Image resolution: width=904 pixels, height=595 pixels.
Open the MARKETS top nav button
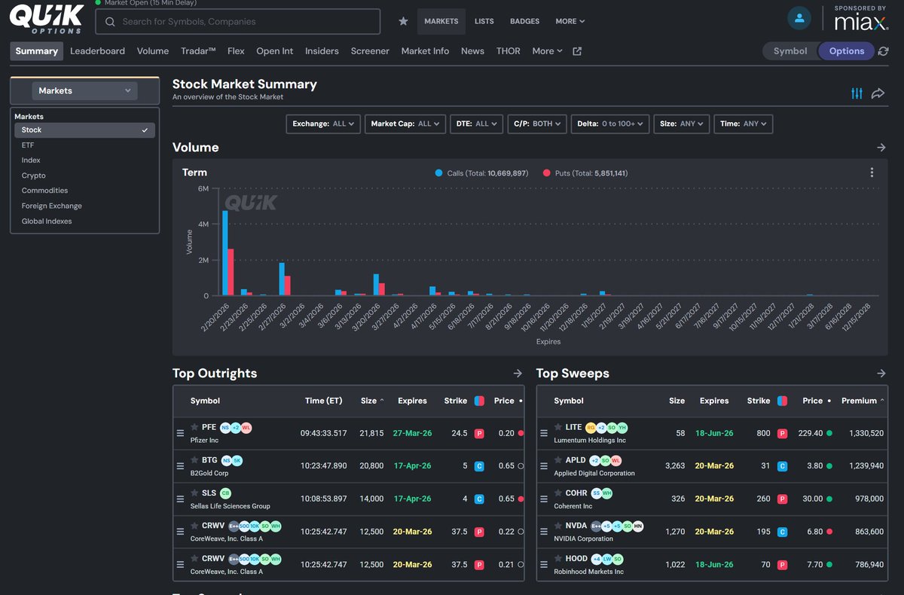click(441, 21)
